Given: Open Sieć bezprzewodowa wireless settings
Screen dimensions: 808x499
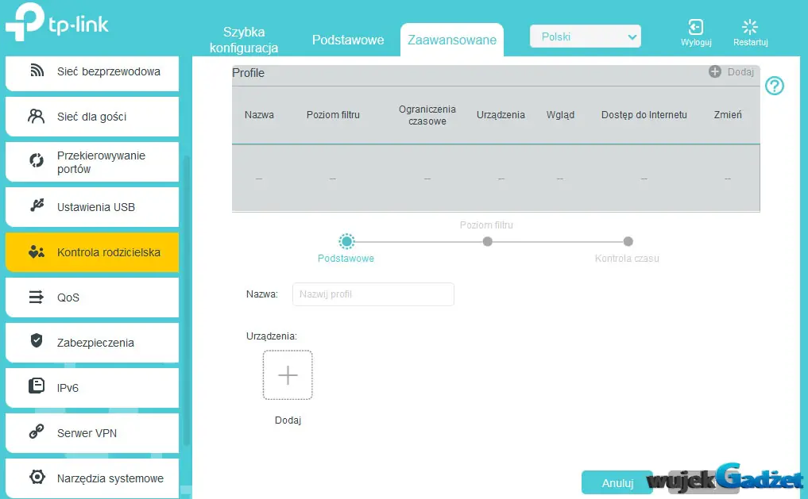Looking at the screenshot, I should point(92,72).
